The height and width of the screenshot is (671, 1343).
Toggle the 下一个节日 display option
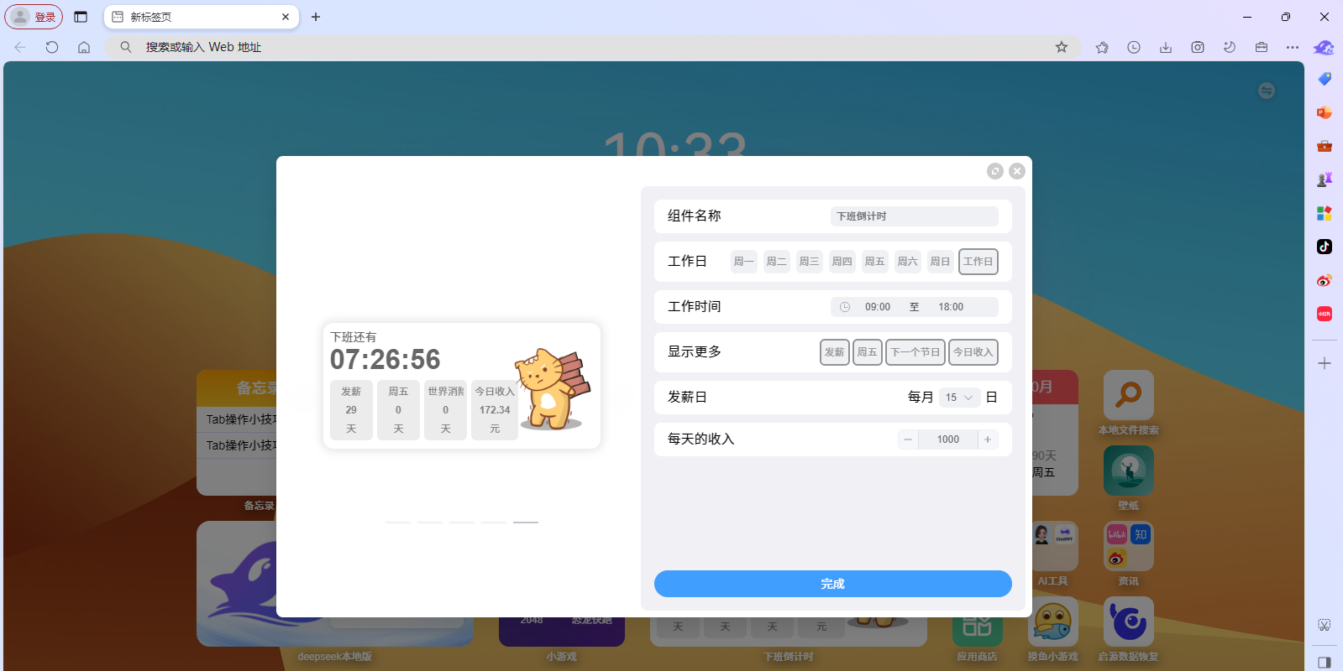(x=915, y=352)
